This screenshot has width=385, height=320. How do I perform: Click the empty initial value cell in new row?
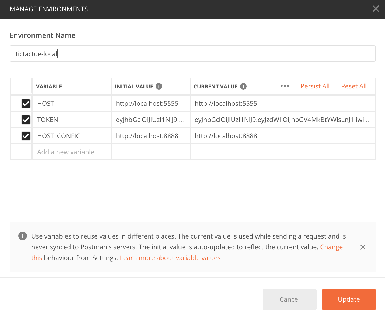click(151, 152)
